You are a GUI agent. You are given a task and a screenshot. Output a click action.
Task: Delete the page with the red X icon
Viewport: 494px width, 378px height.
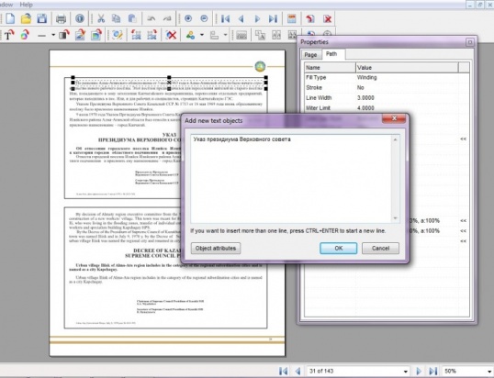click(327, 18)
